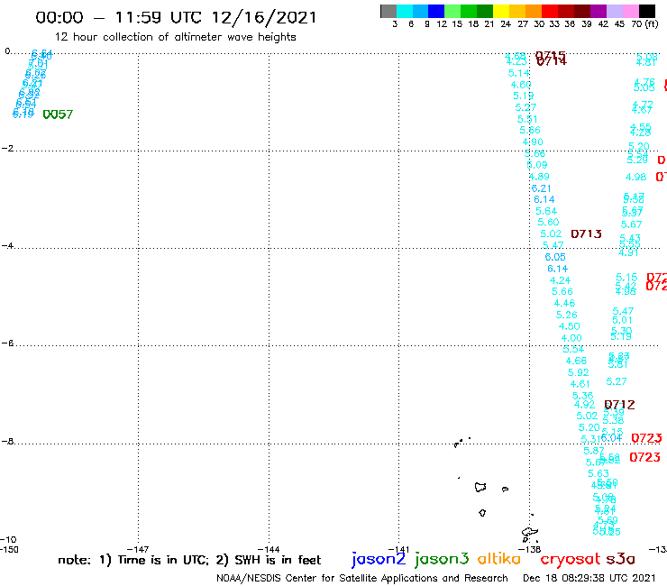This screenshot has height=586, width=667.
Task: Click the 4.98 wave height value
Action: pos(635,177)
